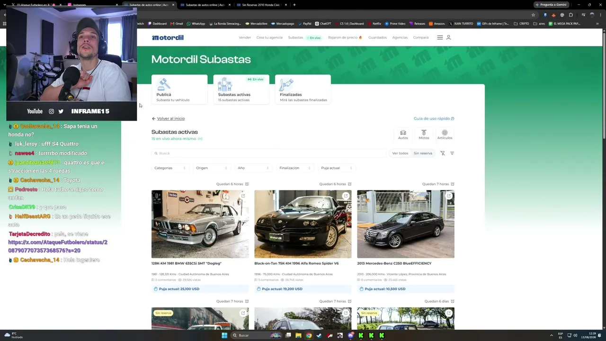606x341 pixels.
Task: Click the YouTube logo on stream overlay
Action: [x=35, y=111]
